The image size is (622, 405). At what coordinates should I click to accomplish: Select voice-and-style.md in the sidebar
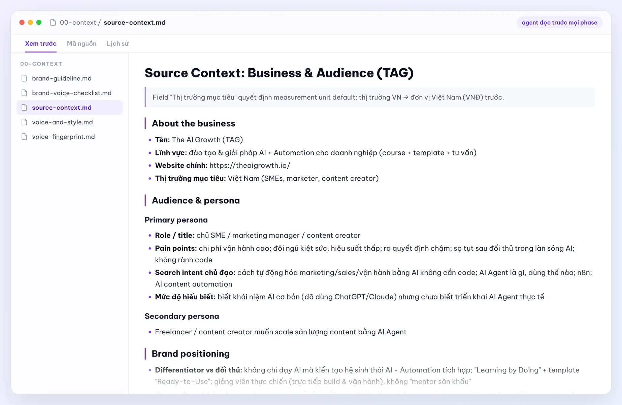click(x=70, y=122)
